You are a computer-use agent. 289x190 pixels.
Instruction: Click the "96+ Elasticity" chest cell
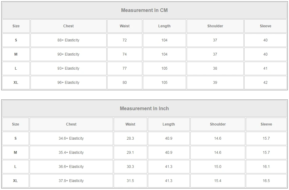(x=68, y=83)
